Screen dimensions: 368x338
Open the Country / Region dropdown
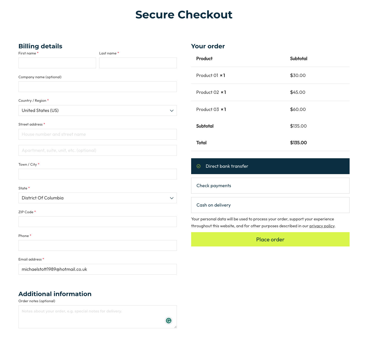tap(97, 110)
